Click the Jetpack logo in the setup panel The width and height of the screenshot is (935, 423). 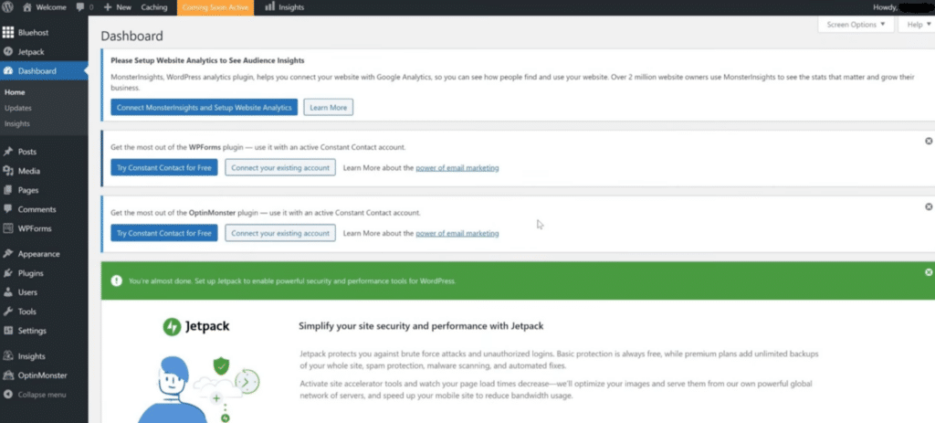pyautogui.click(x=196, y=326)
